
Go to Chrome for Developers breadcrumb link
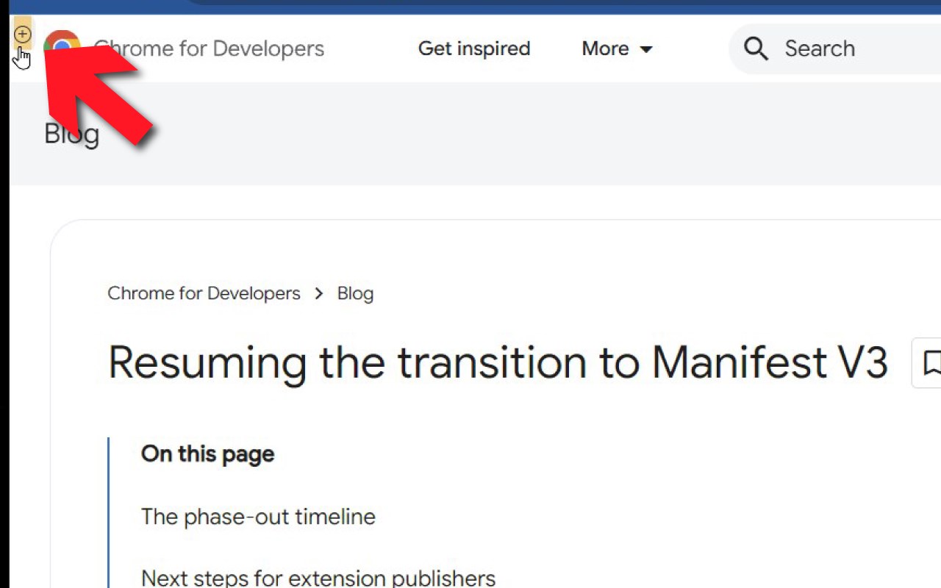coord(204,293)
